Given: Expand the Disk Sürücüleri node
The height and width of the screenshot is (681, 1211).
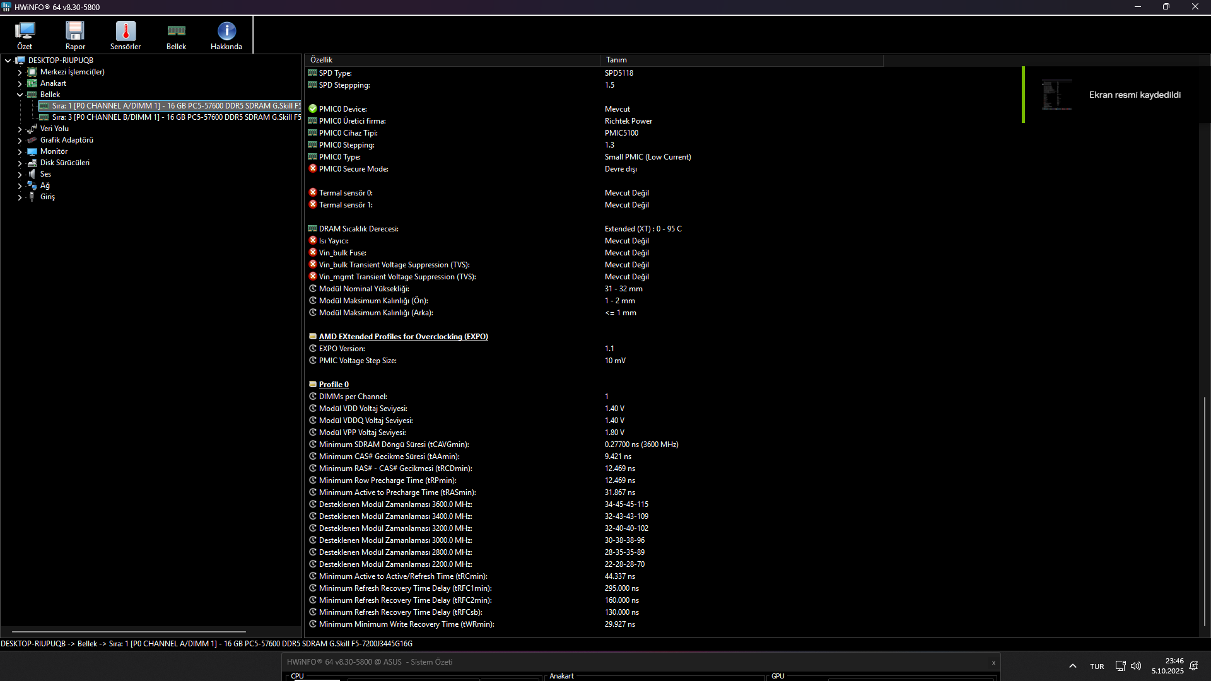Looking at the screenshot, I should click(x=20, y=163).
